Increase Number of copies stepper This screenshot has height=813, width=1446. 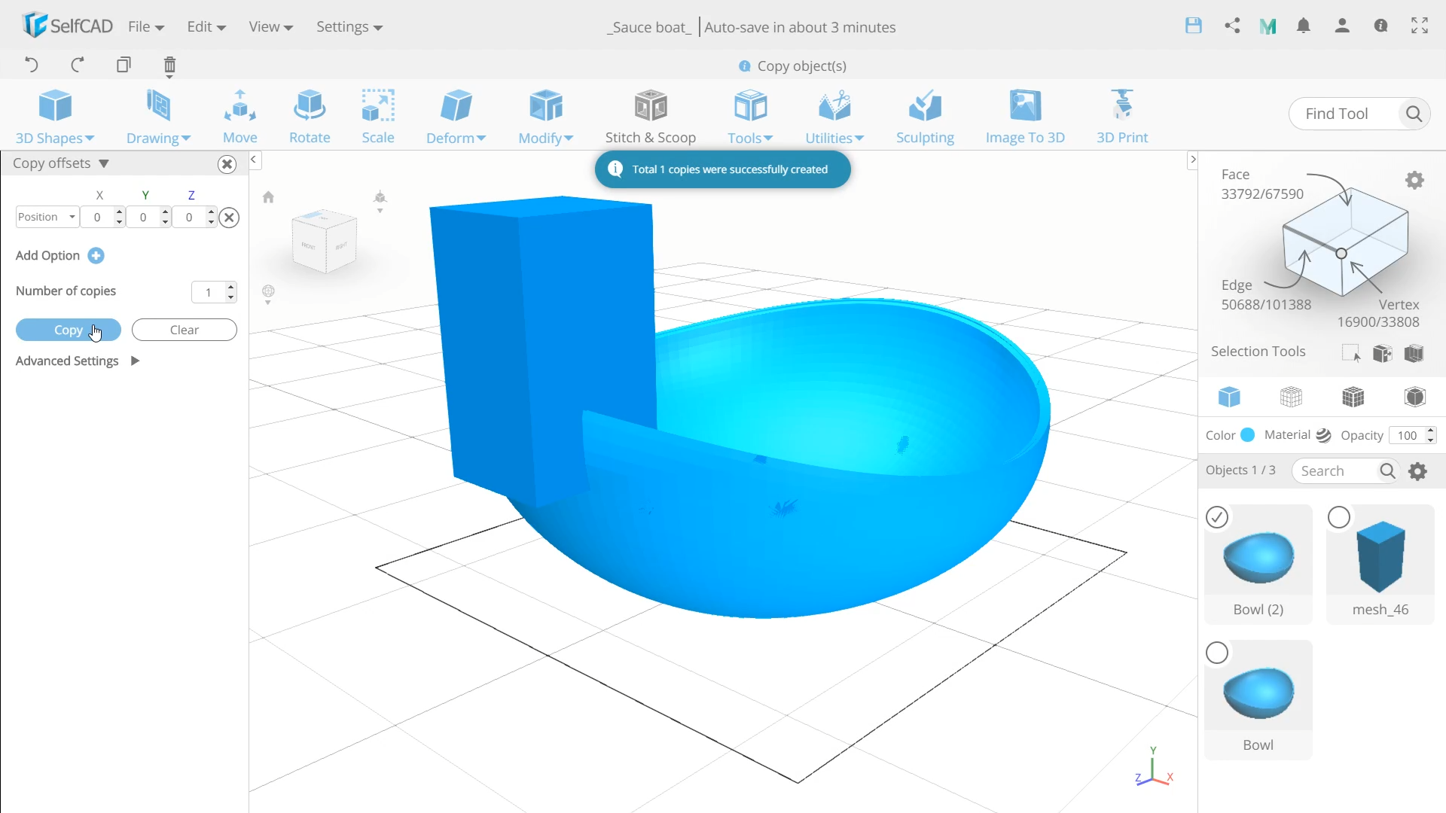[x=230, y=287]
